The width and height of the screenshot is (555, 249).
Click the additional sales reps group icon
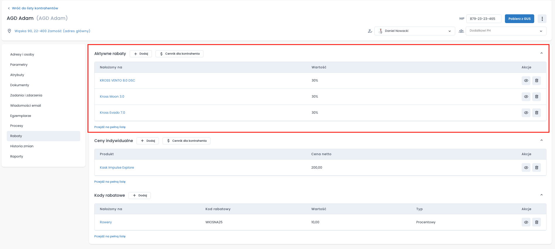461,31
